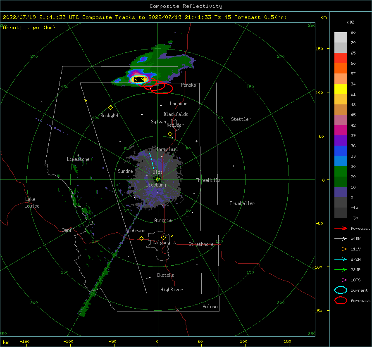Click the yellow diamond radar site at Olds
Screen dimensions: 372x347
[x=158, y=179]
